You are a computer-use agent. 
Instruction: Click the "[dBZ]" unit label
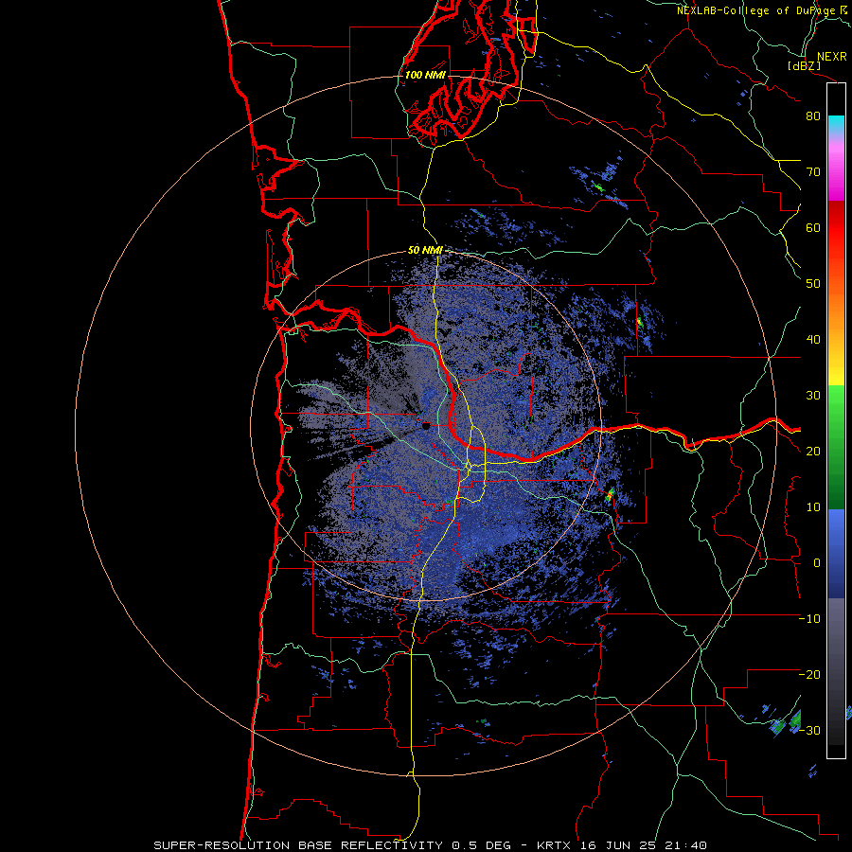point(804,65)
